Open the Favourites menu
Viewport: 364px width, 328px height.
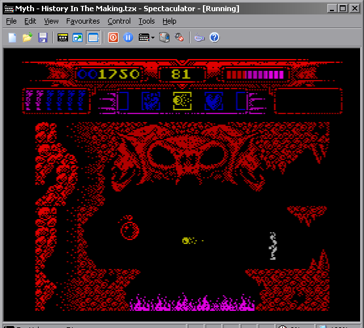tap(83, 21)
